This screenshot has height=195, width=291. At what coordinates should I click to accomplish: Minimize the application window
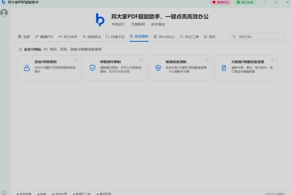tap(265, 2)
